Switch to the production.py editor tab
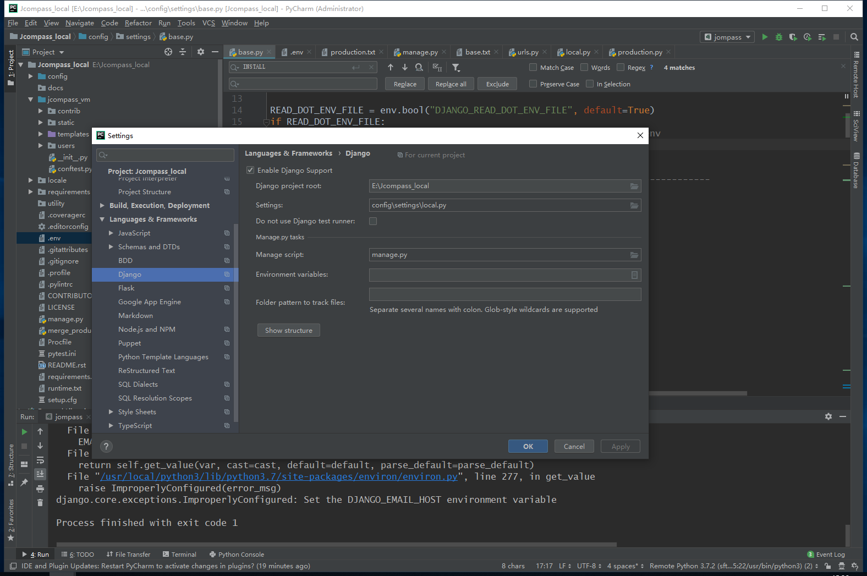The height and width of the screenshot is (576, 867). point(640,52)
